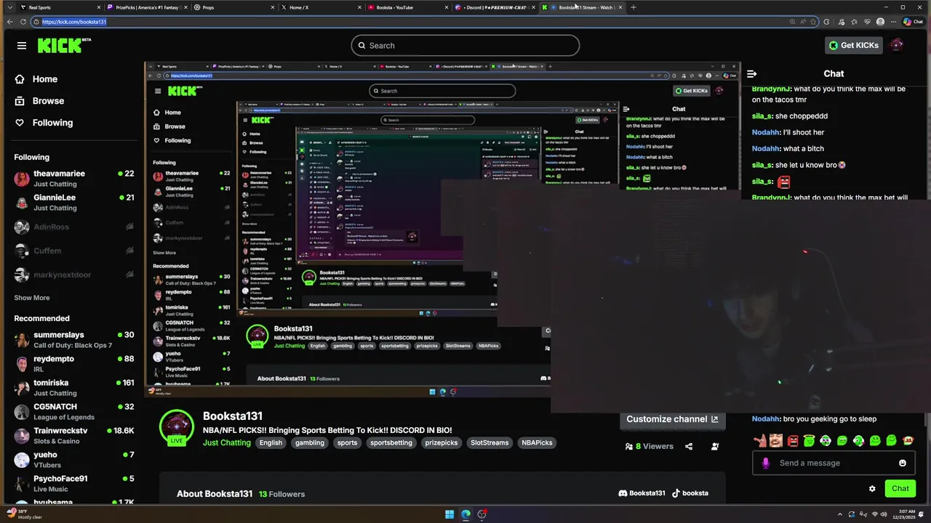The image size is (931, 523).
Task: Open Browse in sidebar
Action: coord(39,101)
